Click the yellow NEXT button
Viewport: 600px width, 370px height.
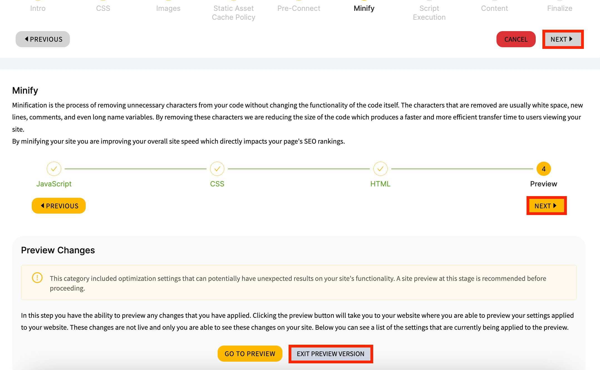(547, 206)
